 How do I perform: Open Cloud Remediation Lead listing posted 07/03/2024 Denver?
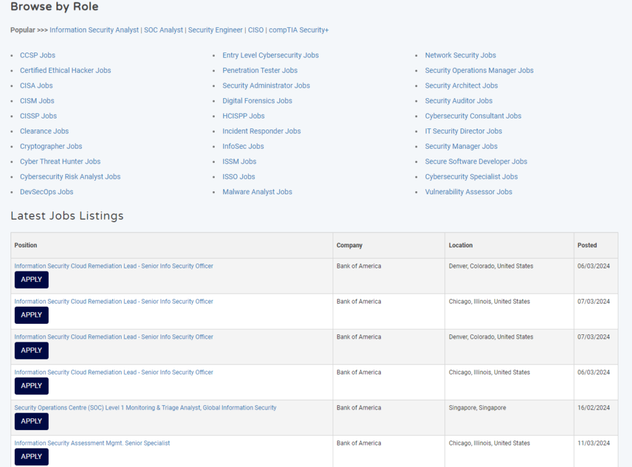[x=114, y=337]
